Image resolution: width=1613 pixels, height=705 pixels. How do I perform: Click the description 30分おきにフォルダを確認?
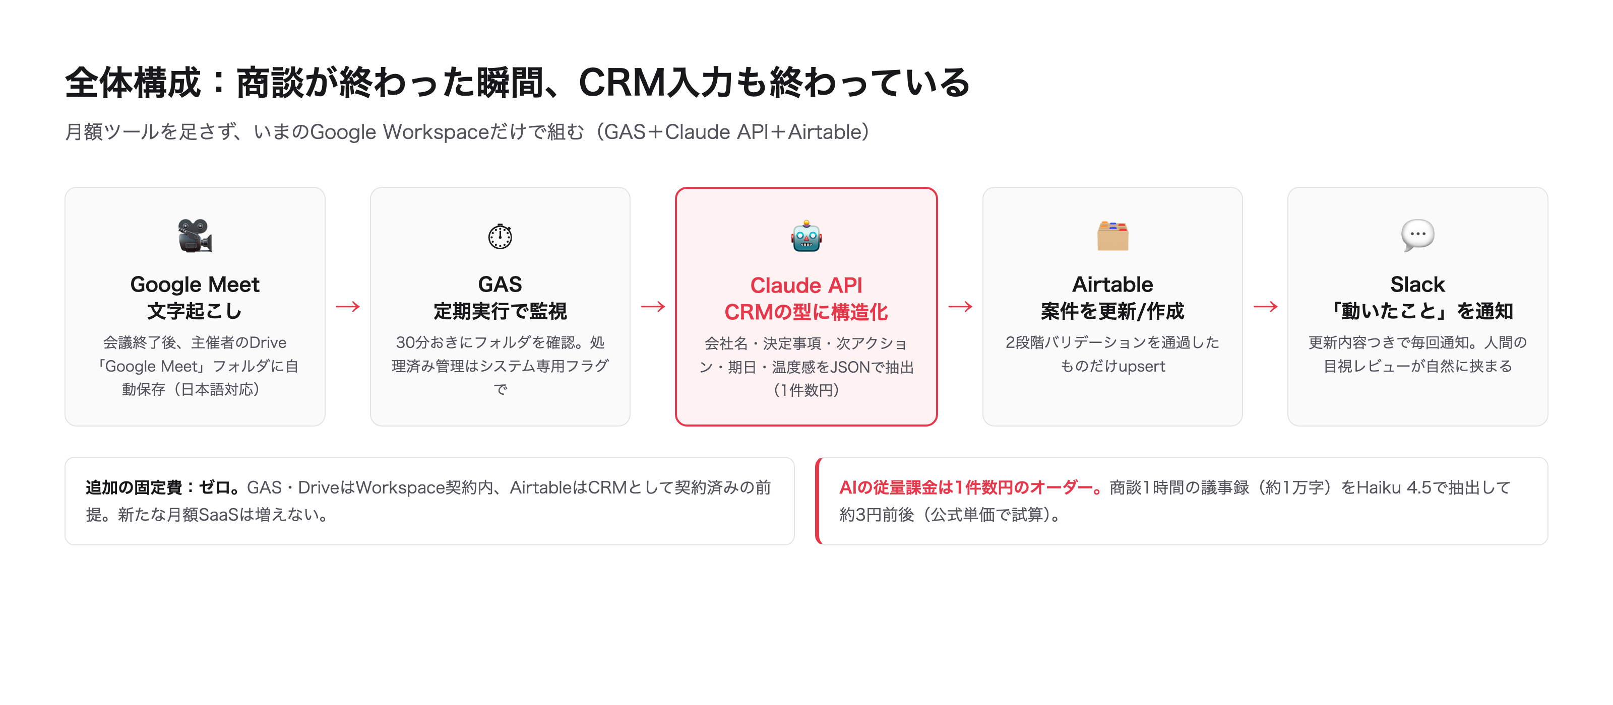click(x=500, y=366)
